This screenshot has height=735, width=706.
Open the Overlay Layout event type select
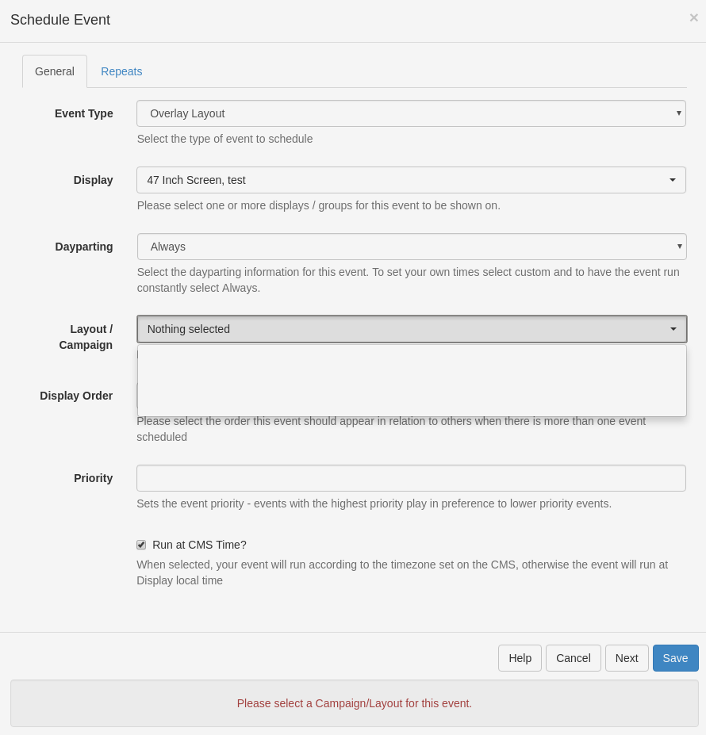[411, 113]
